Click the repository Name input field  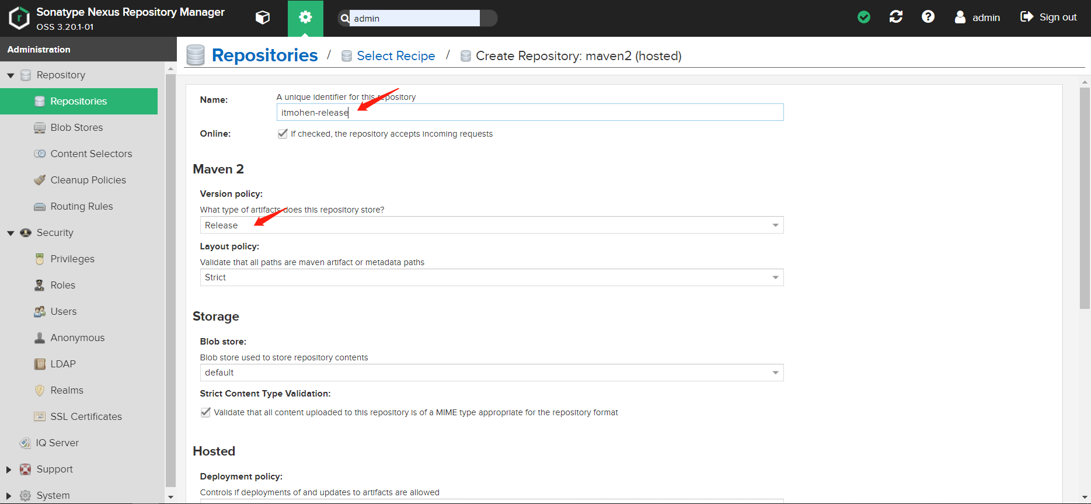click(x=530, y=113)
